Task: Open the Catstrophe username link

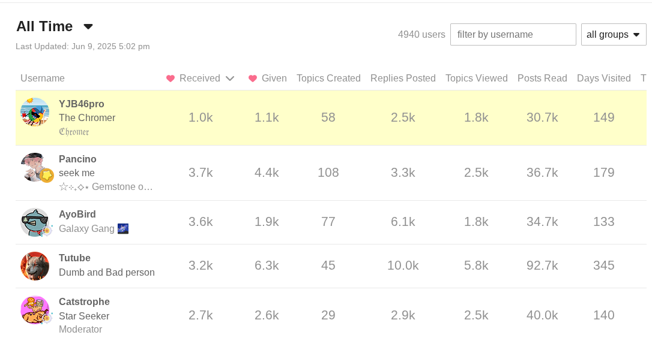Action: point(84,302)
